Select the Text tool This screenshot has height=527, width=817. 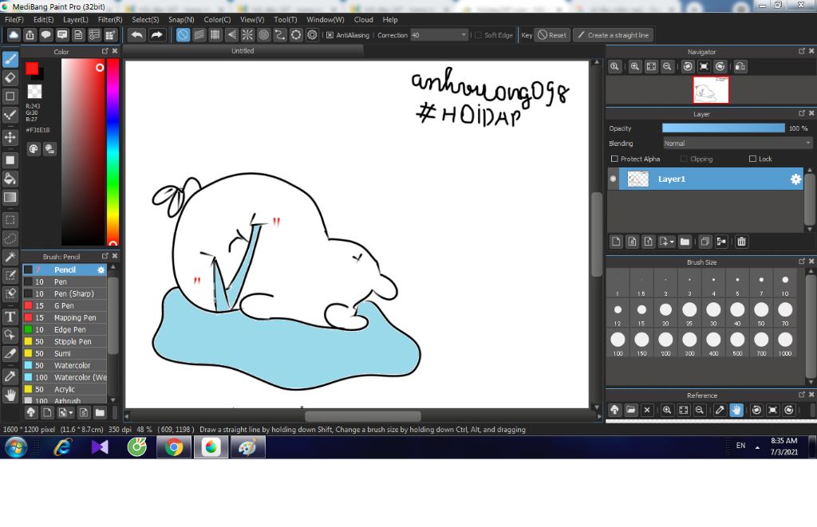pyautogui.click(x=10, y=317)
